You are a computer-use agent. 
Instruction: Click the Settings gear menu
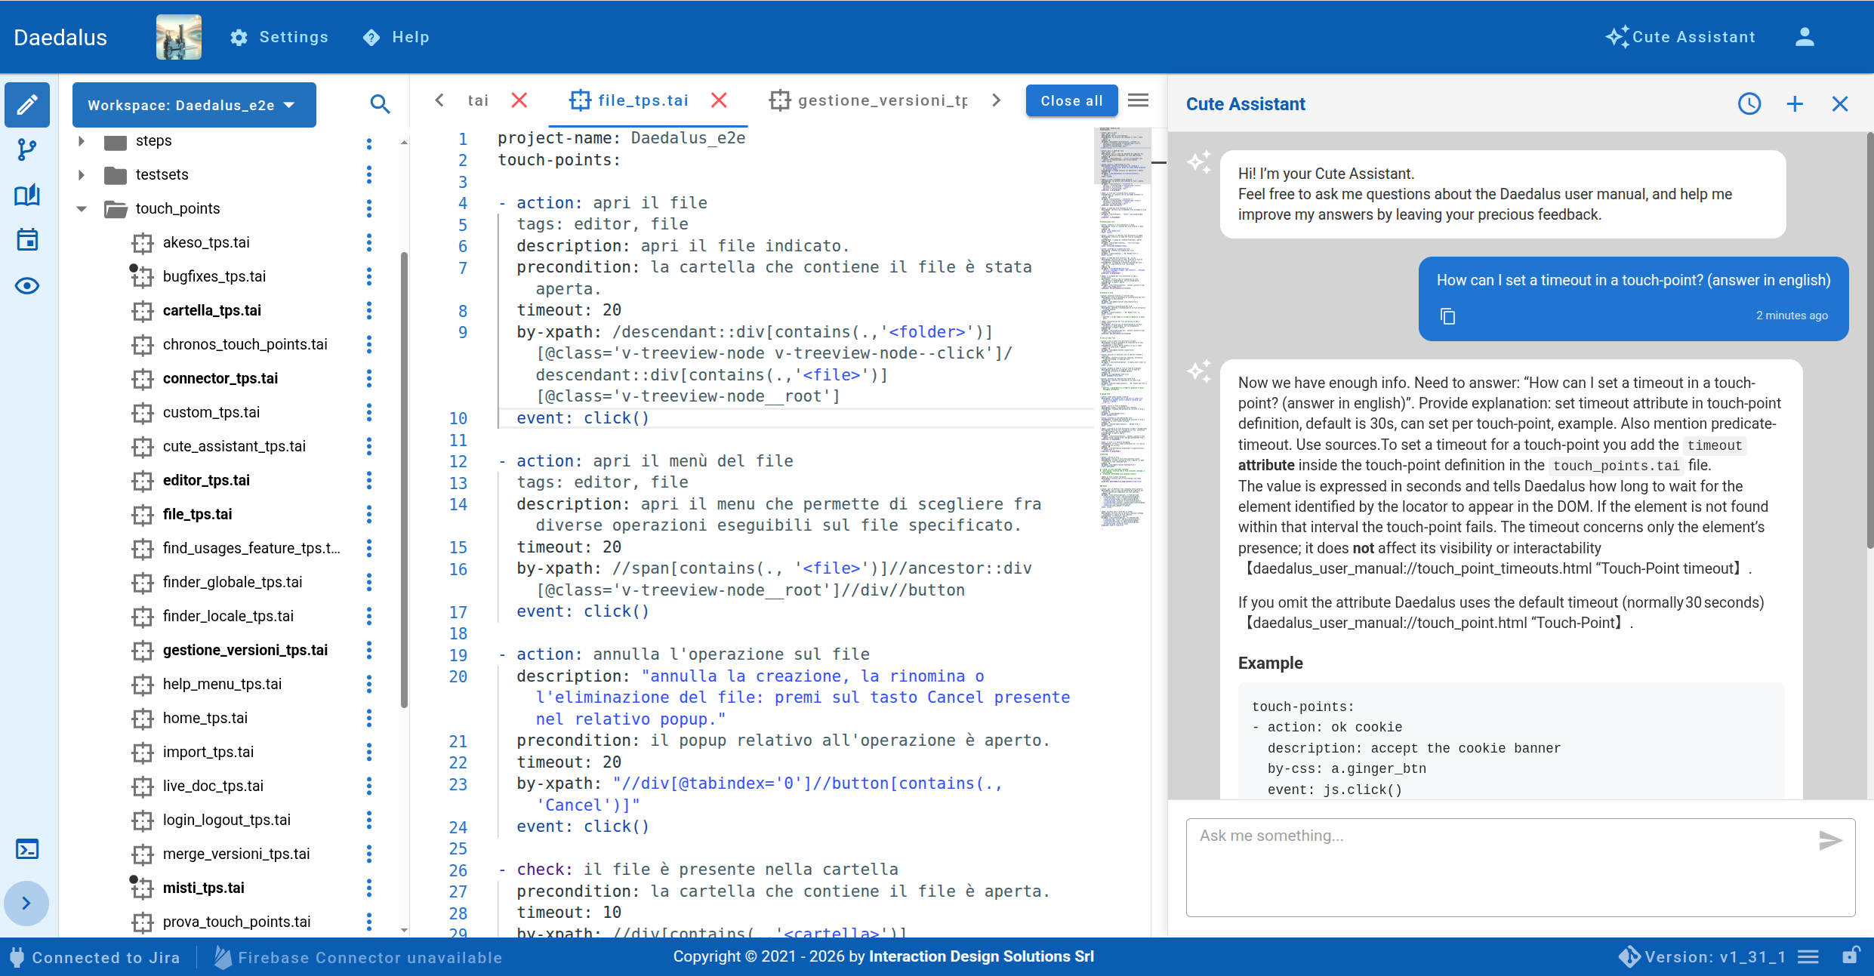click(x=279, y=37)
